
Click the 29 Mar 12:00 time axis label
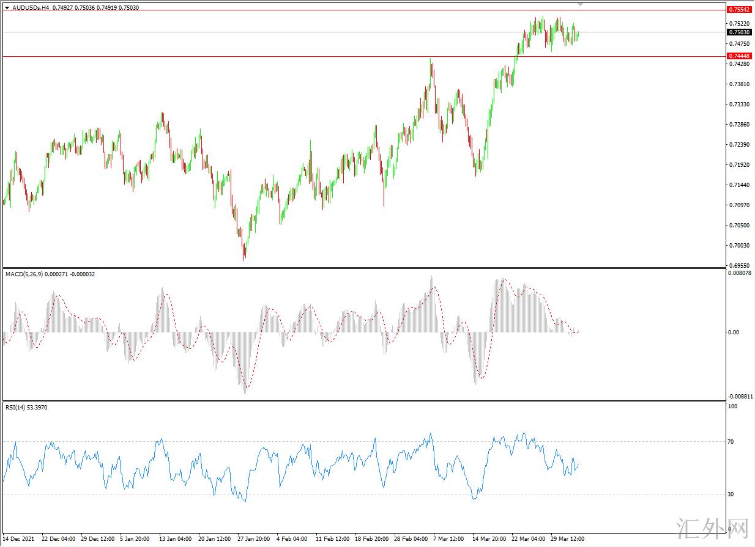567,539
